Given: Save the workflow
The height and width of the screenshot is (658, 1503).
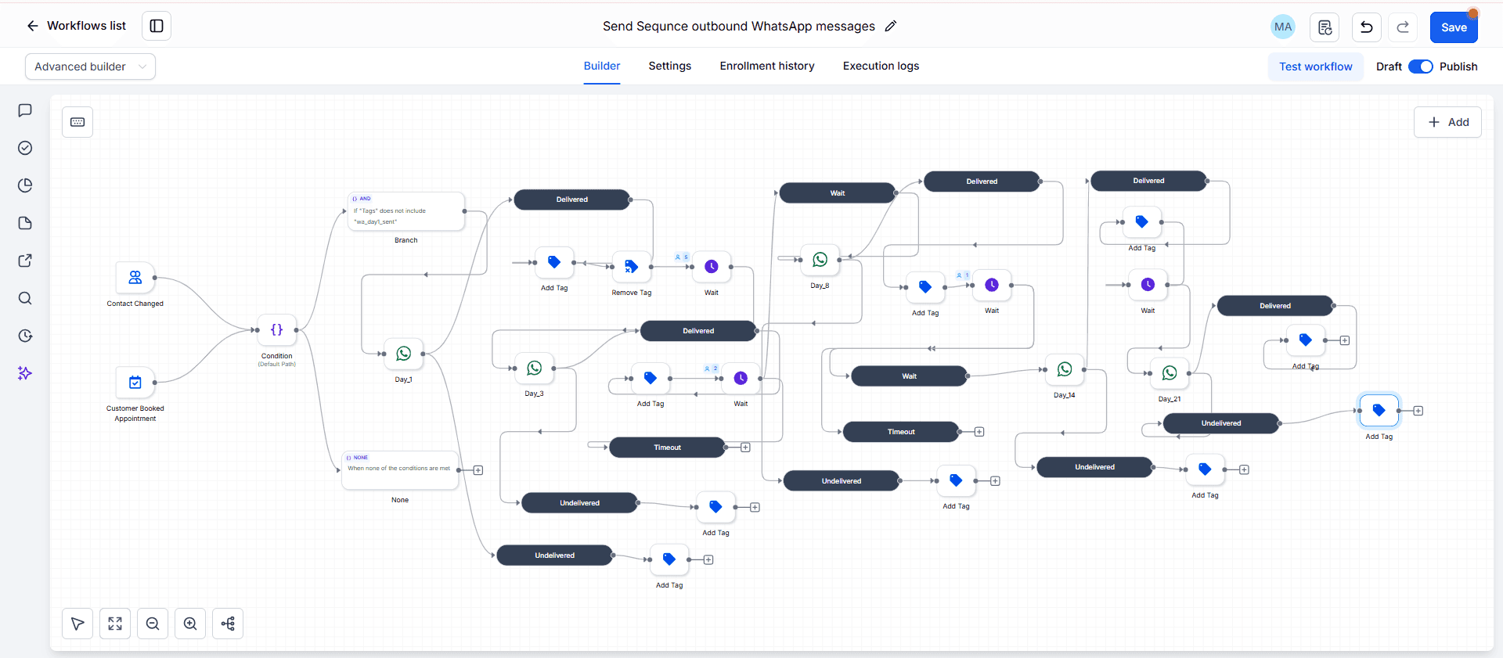Looking at the screenshot, I should 1454,27.
